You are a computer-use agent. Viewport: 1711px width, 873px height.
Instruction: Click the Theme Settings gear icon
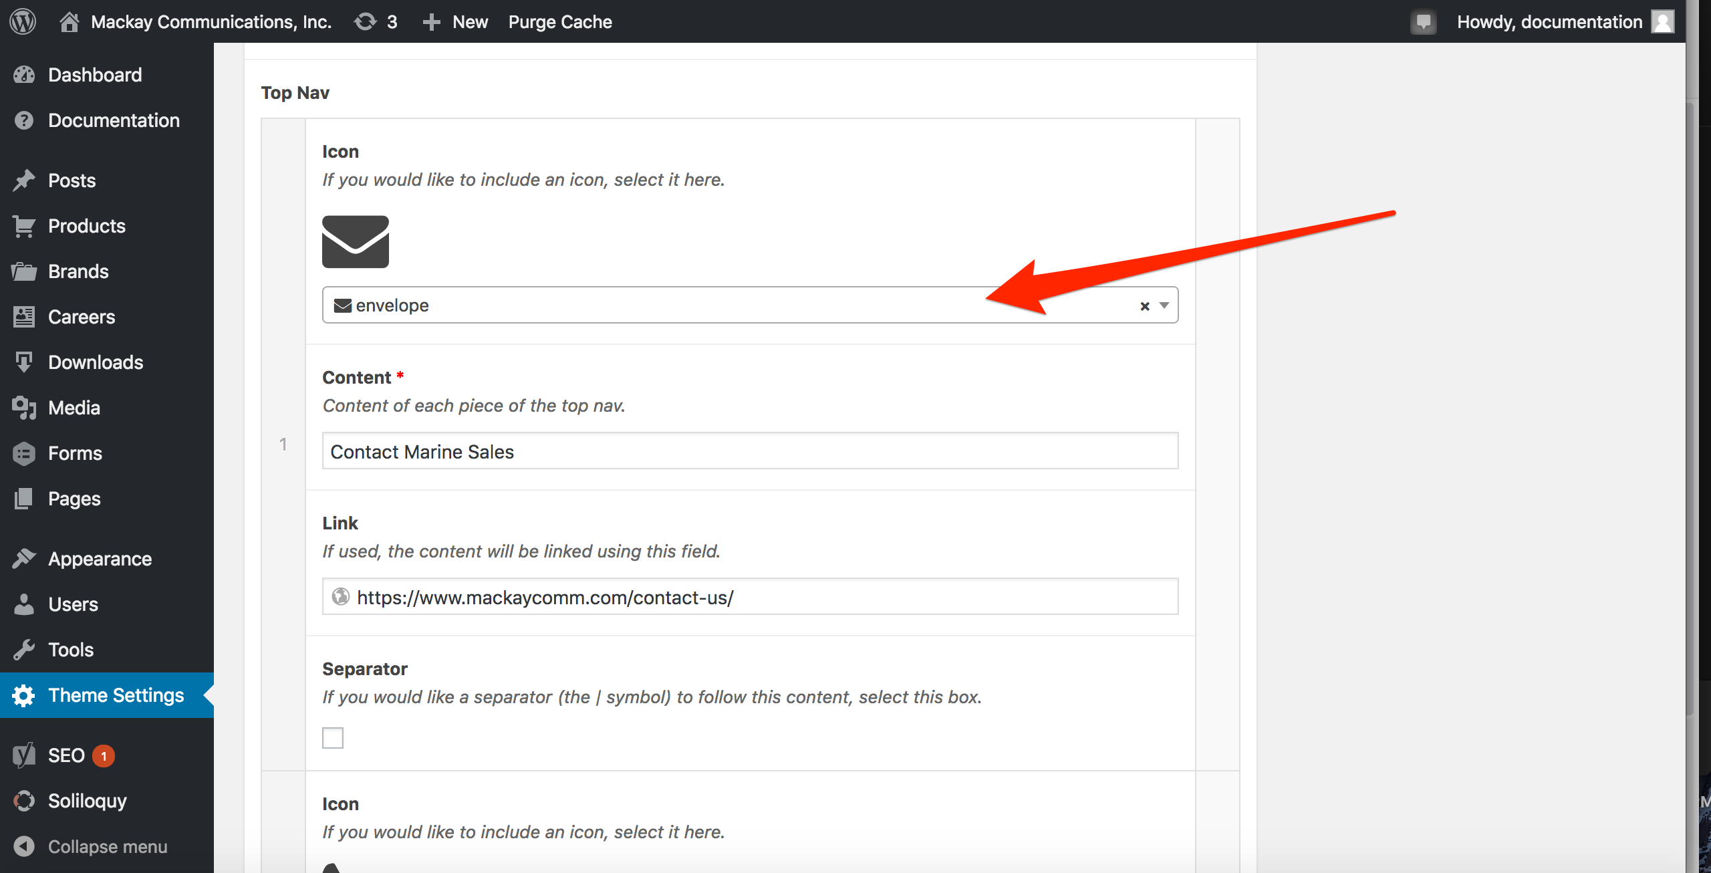tap(24, 695)
